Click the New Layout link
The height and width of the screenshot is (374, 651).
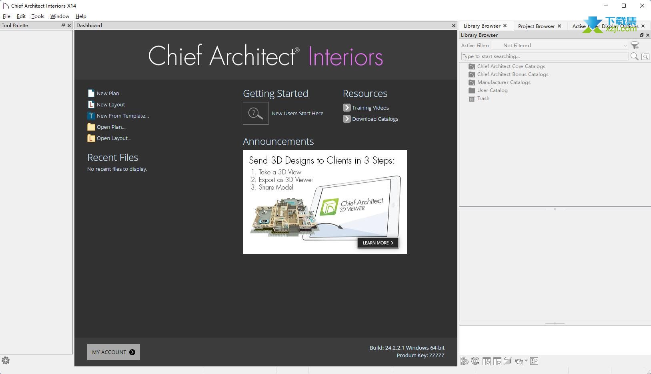[x=111, y=104]
